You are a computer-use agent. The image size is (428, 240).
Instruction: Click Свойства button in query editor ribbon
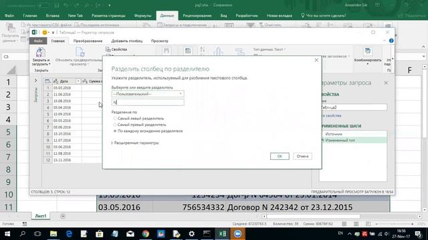pos(116,49)
